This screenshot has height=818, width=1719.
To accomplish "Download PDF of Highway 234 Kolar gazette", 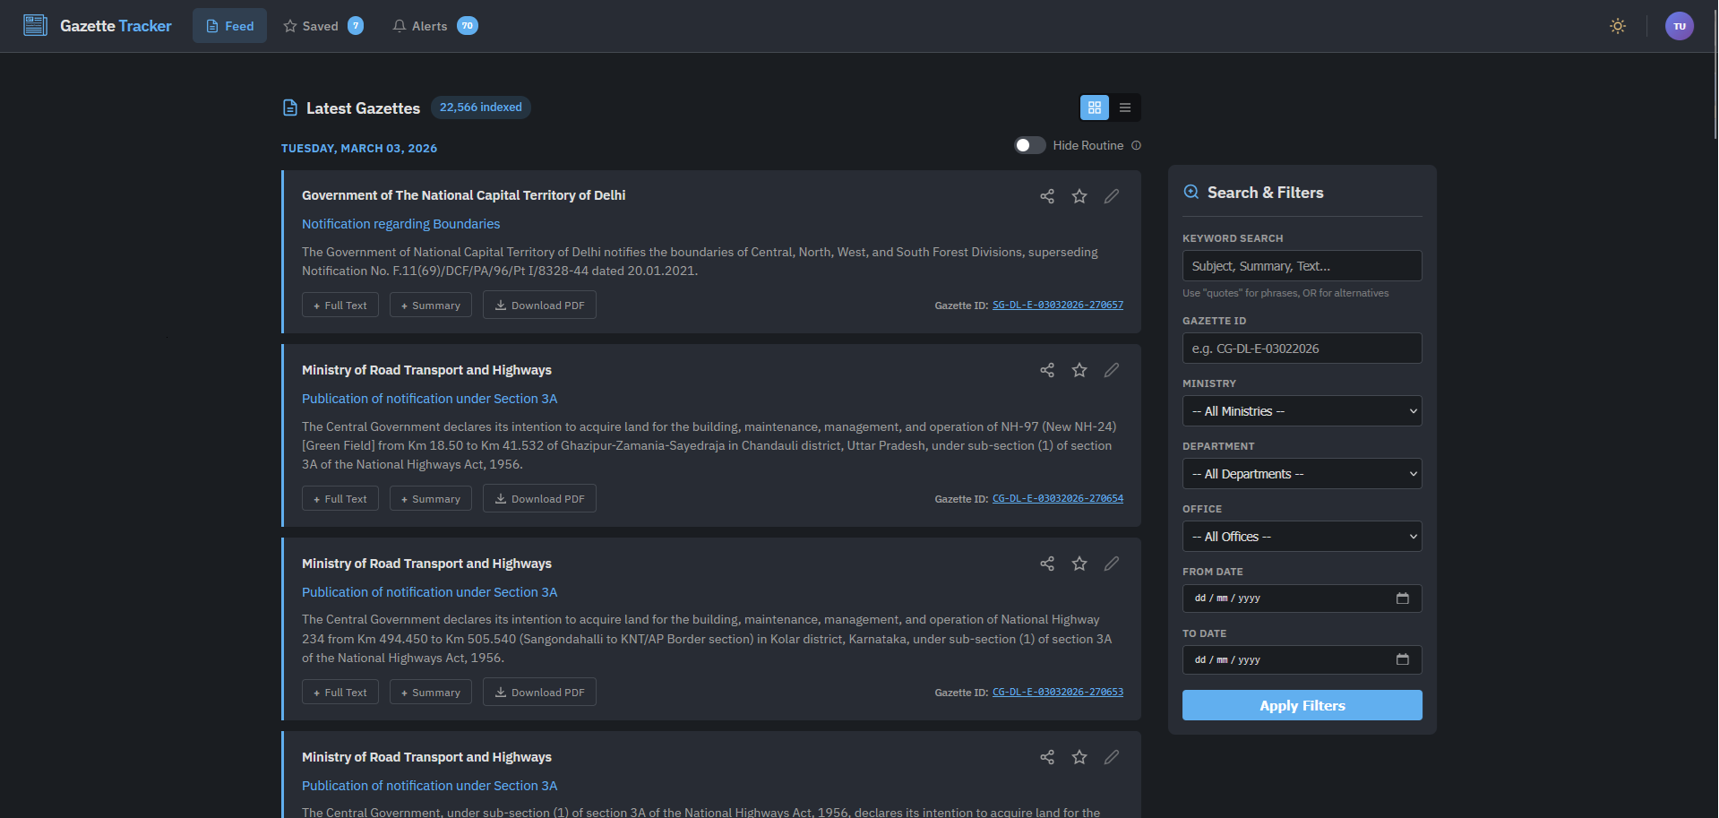I will pyautogui.click(x=539, y=693).
